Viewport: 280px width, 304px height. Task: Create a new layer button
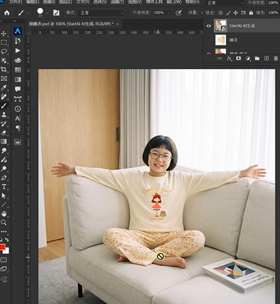coord(266,58)
